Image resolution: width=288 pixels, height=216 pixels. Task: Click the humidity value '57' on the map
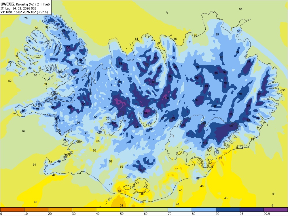click(37, 28)
